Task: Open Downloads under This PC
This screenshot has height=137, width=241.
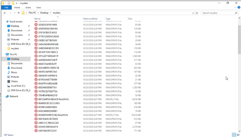Action: pos(17,68)
